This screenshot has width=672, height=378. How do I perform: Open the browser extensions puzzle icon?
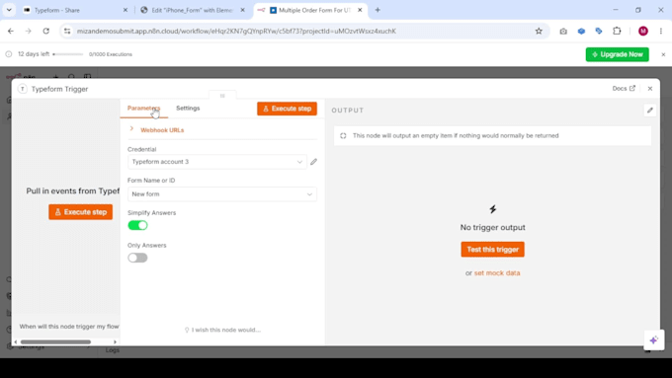coord(617,31)
